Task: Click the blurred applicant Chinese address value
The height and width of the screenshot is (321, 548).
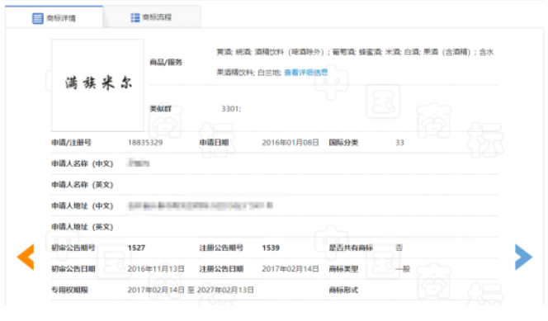Action: tap(201, 205)
